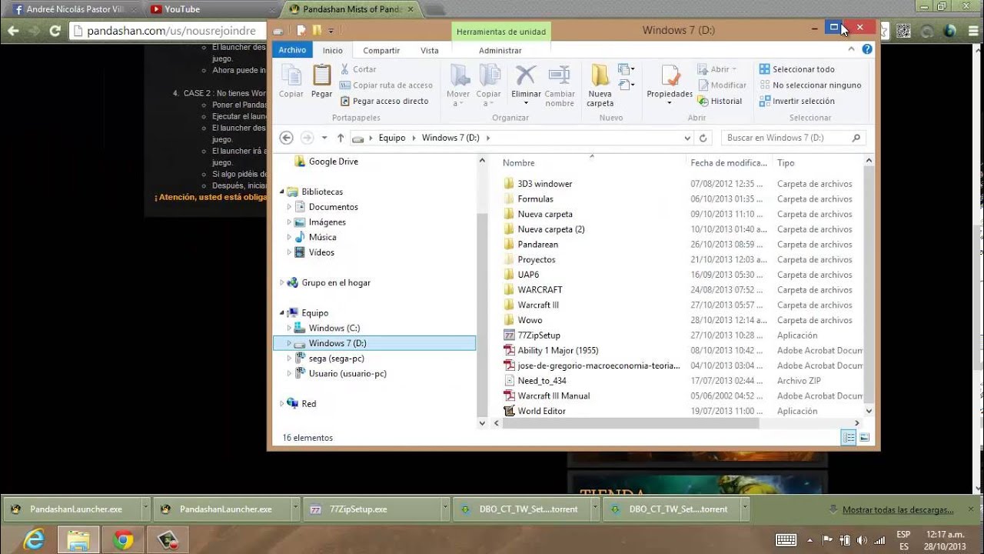Sort by Fecha de modifica... column
The image size is (984, 554).
click(x=729, y=162)
